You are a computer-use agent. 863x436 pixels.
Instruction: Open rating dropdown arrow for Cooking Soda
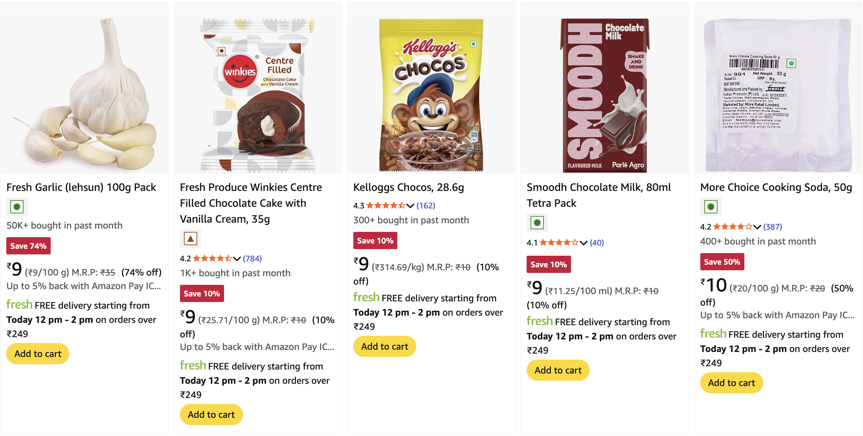point(757,227)
